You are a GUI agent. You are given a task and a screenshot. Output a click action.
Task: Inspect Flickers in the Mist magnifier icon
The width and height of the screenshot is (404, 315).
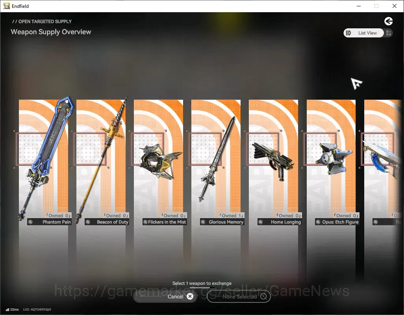point(145,222)
